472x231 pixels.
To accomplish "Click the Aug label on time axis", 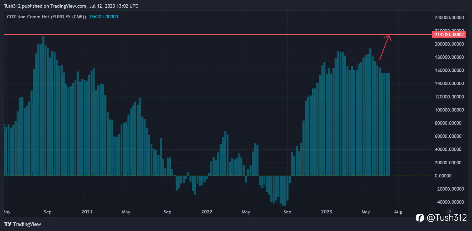I will [x=398, y=212].
